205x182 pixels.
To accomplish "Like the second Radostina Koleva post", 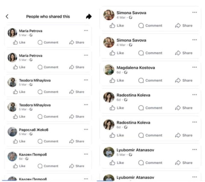I will click(117, 135).
